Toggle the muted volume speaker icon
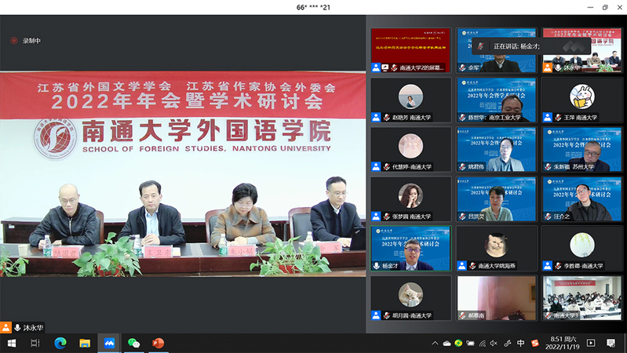Image resolution: width=627 pixels, height=353 pixels. (x=494, y=344)
